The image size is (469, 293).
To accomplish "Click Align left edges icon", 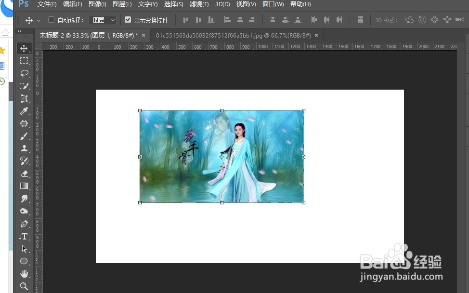I will tap(227, 20).
